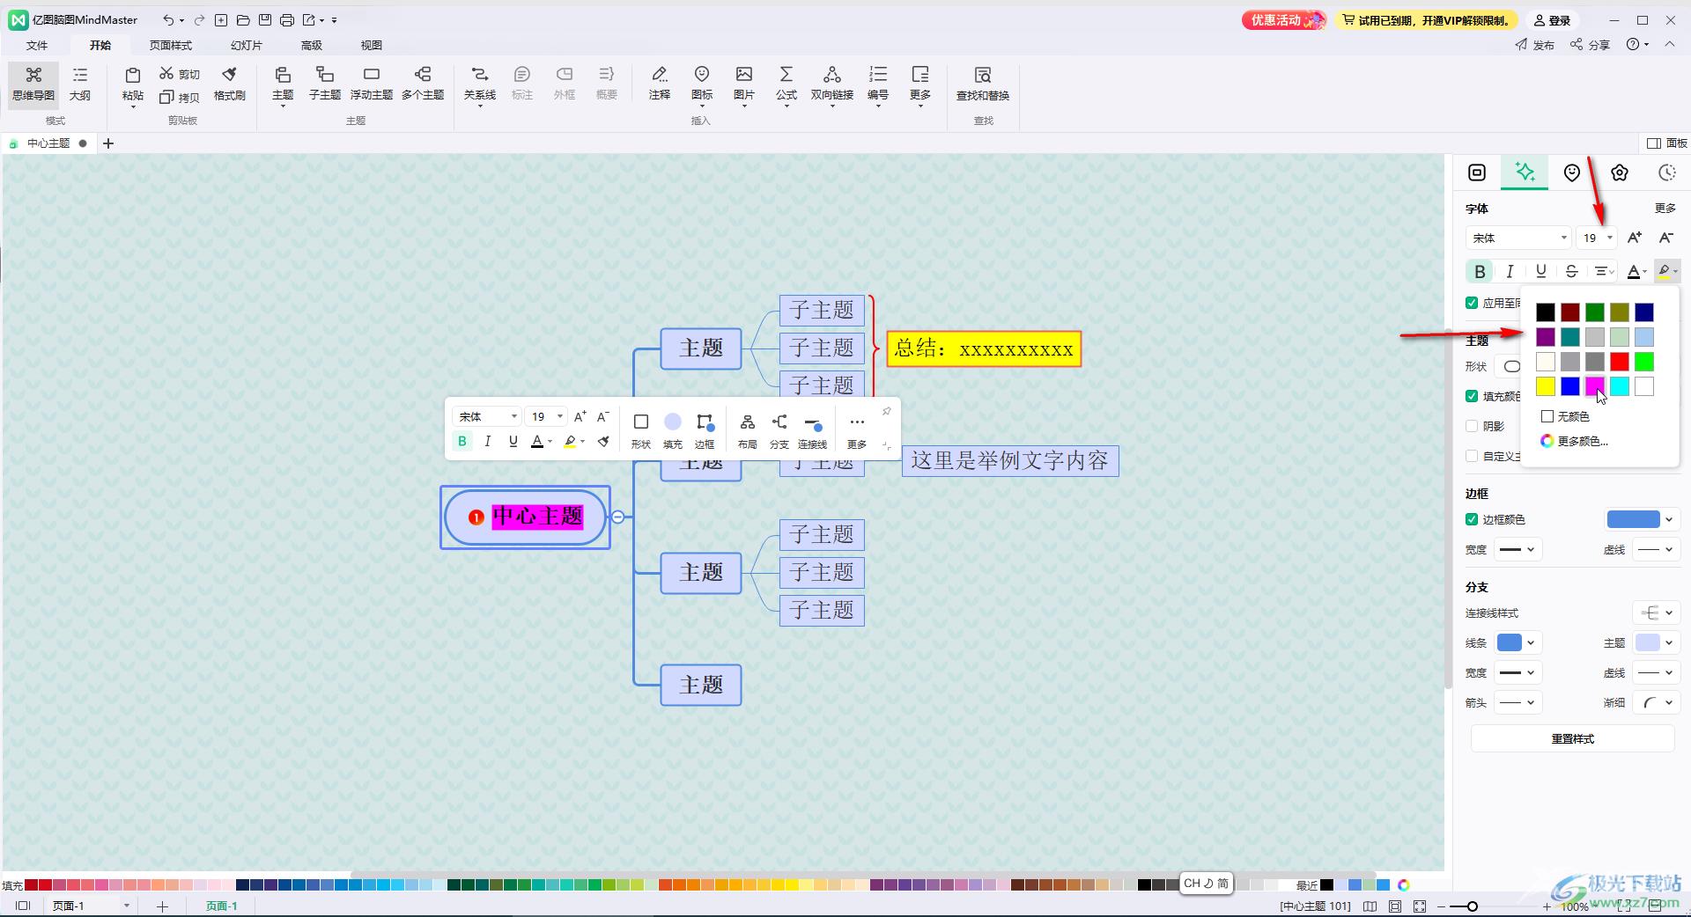
Task: Enable the Shadow (阴影) checkbox
Action: coord(1472,426)
